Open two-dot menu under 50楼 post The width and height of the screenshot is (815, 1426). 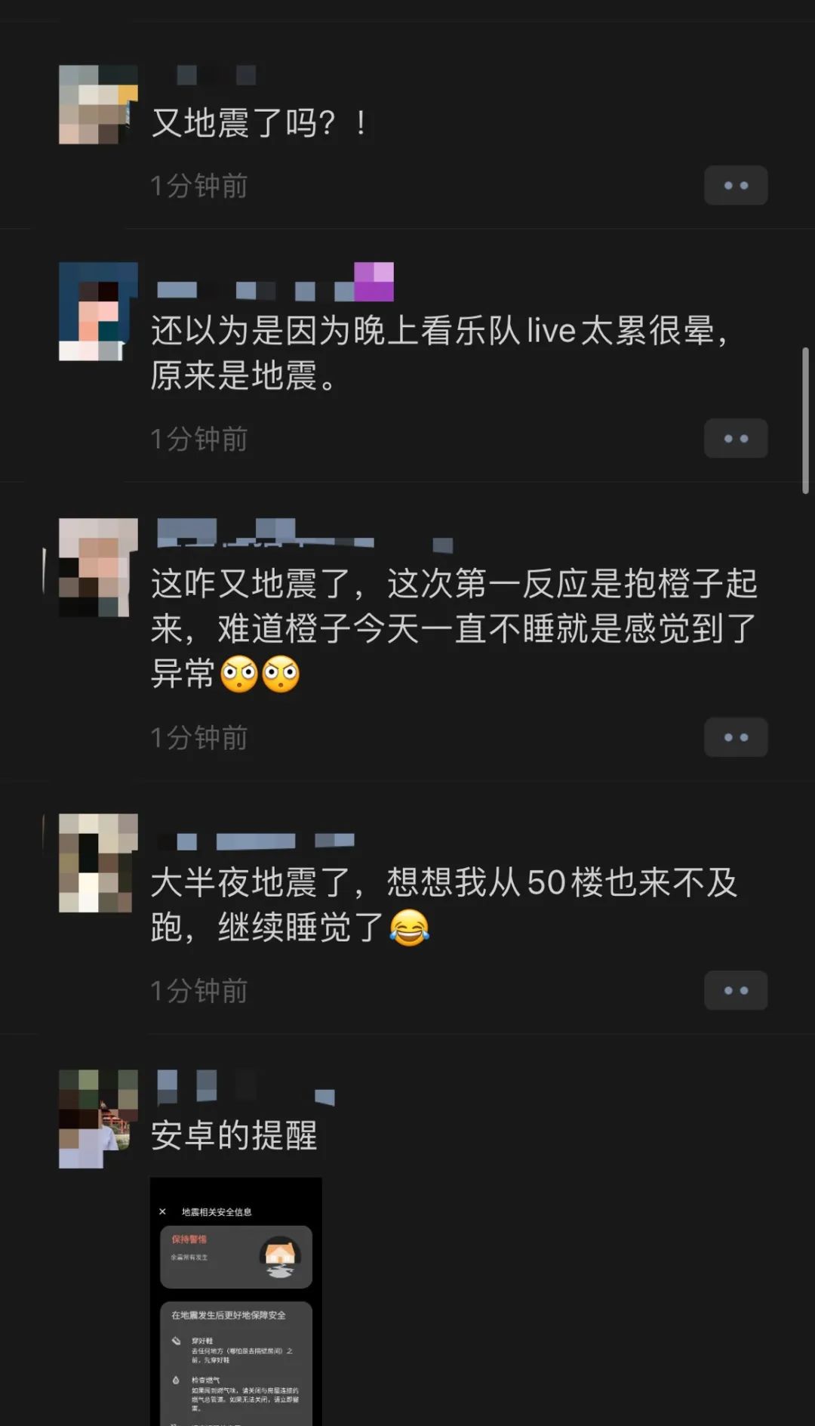click(736, 990)
